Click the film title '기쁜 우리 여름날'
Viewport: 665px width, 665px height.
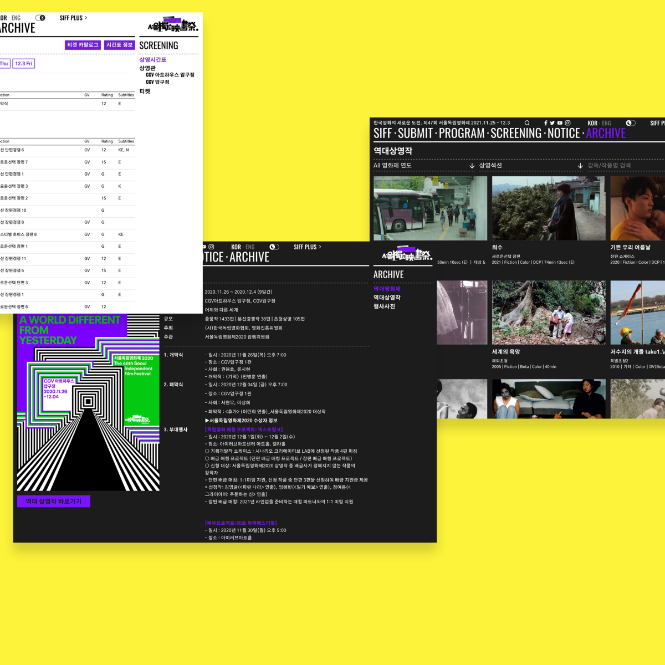(x=631, y=247)
